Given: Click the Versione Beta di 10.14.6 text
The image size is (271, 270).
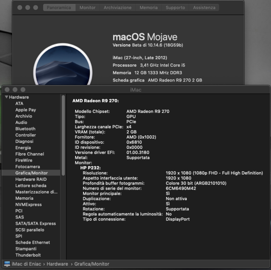Looking at the screenshot, I should tap(148, 45).
